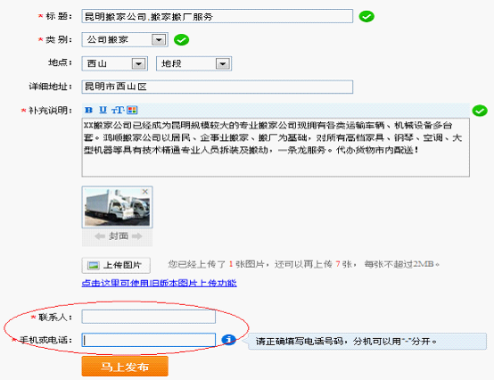Focus the 手机或电话 phone input field
This screenshot has height=380, width=494.
149,340
